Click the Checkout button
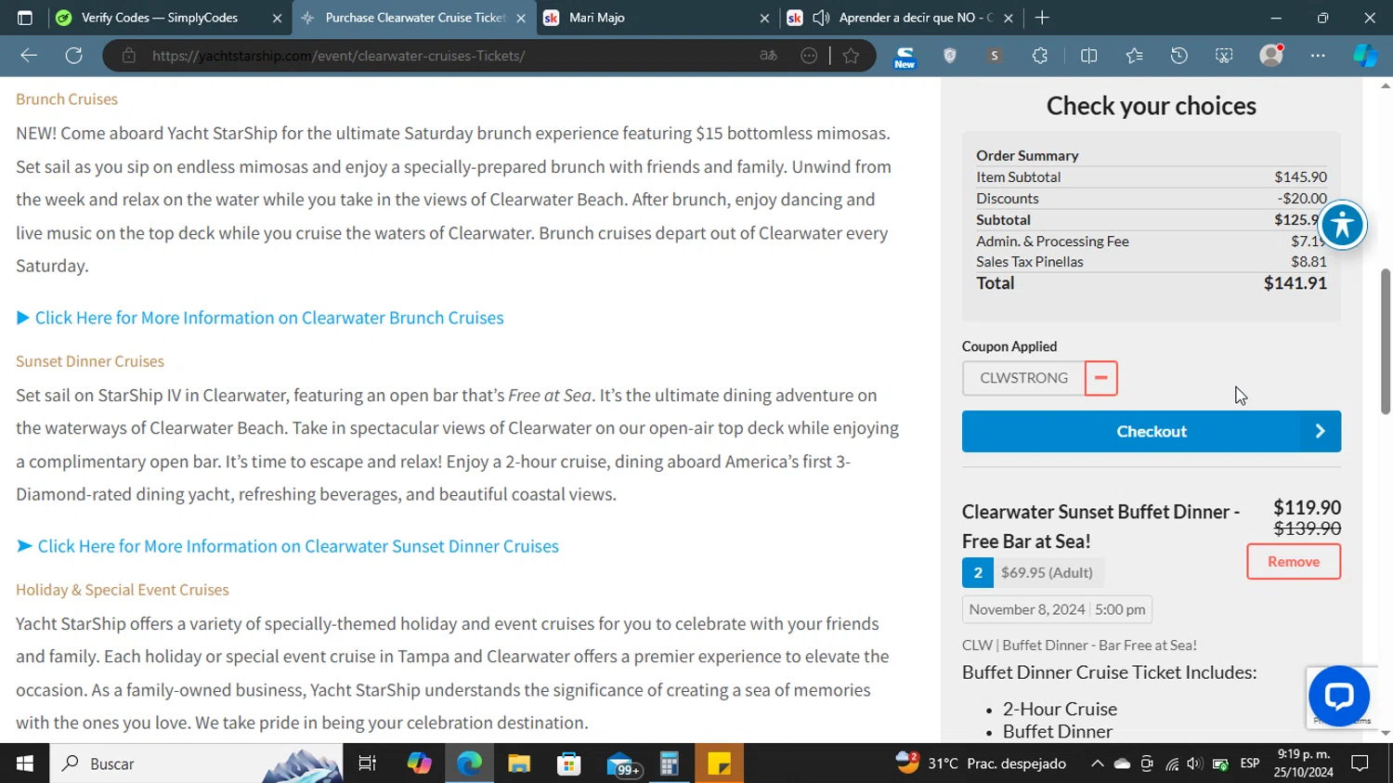Image resolution: width=1393 pixels, height=783 pixels. point(1151,431)
